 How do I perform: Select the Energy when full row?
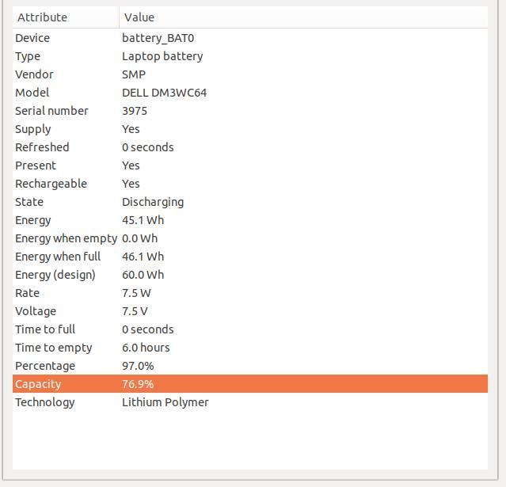tap(250, 257)
